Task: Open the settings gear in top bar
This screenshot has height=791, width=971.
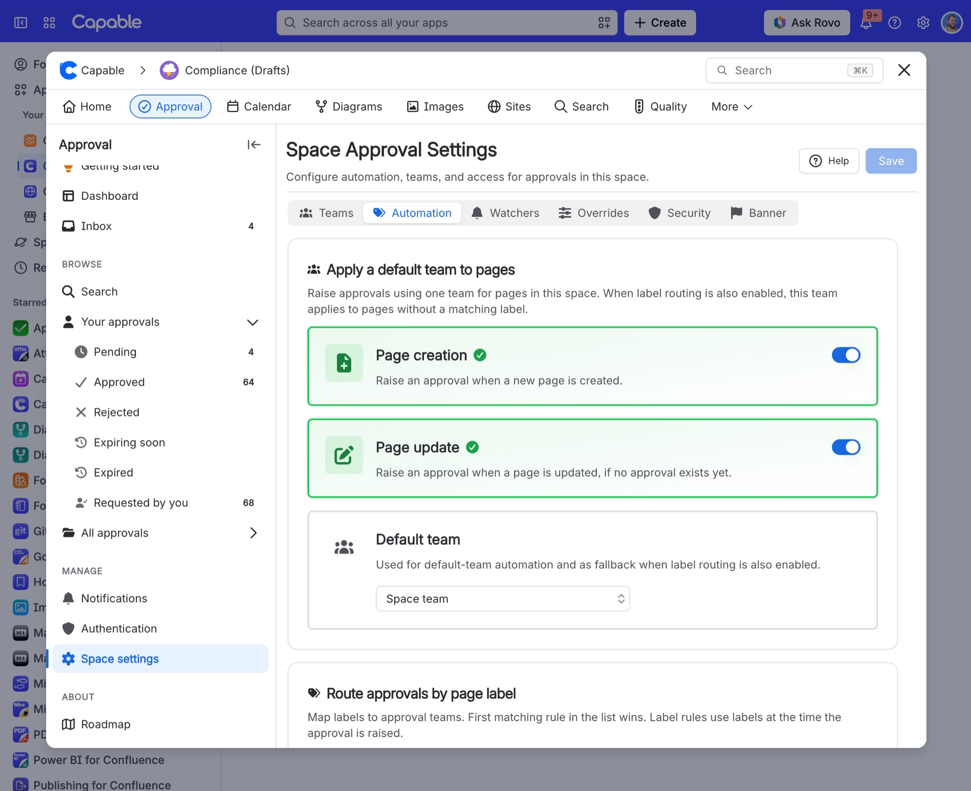Action: (x=923, y=23)
